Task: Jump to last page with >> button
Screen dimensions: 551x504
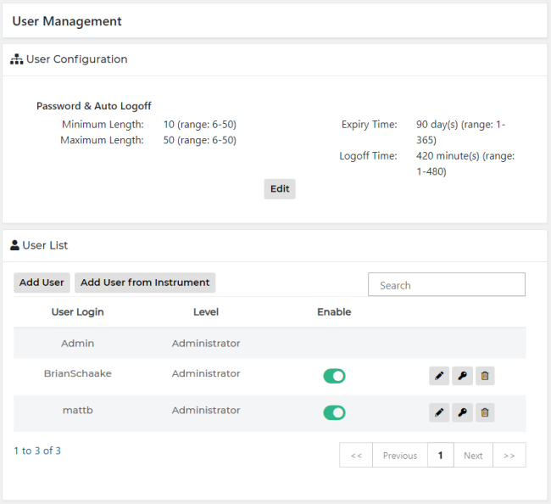Action: (x=509, y=456)
